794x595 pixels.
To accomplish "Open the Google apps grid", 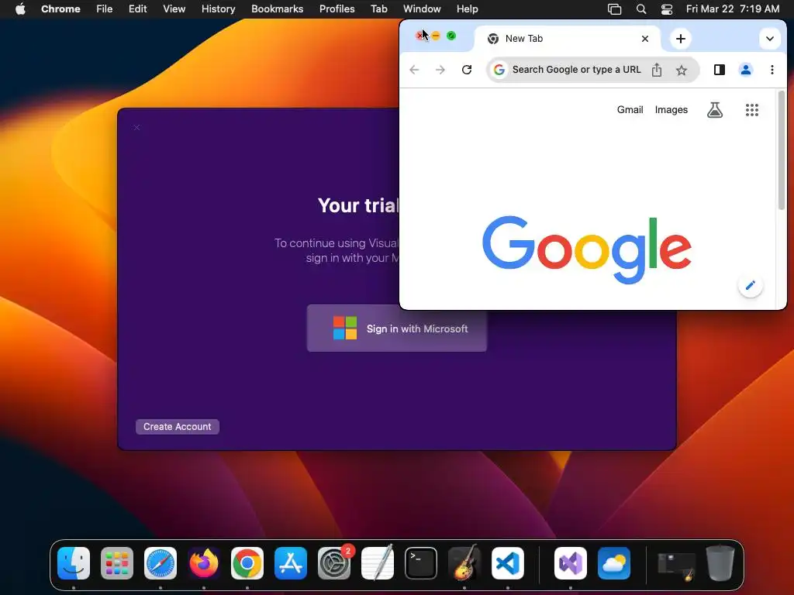I will 752,110.
